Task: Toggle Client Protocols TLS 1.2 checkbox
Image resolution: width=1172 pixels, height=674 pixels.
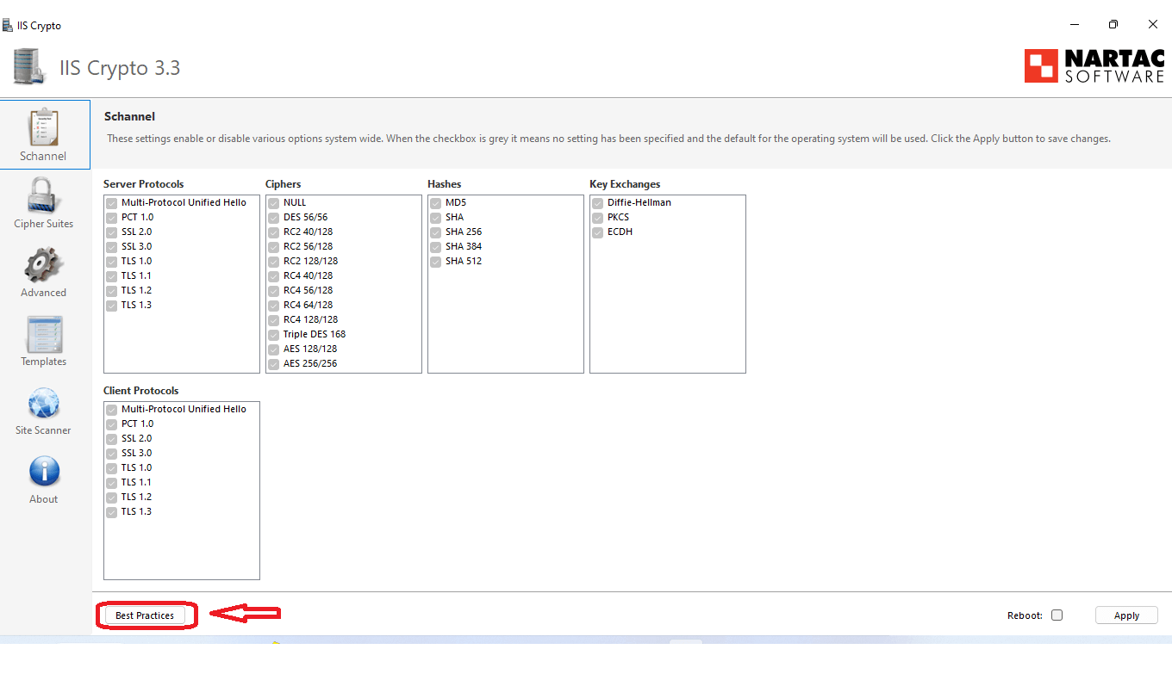Action: coord(111,498)
